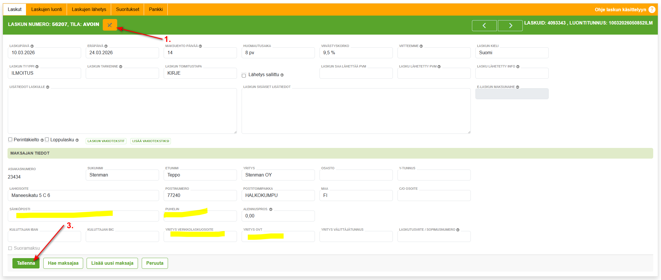Click the Tallenna button
The image size is (661, 280).
[26, 263]
